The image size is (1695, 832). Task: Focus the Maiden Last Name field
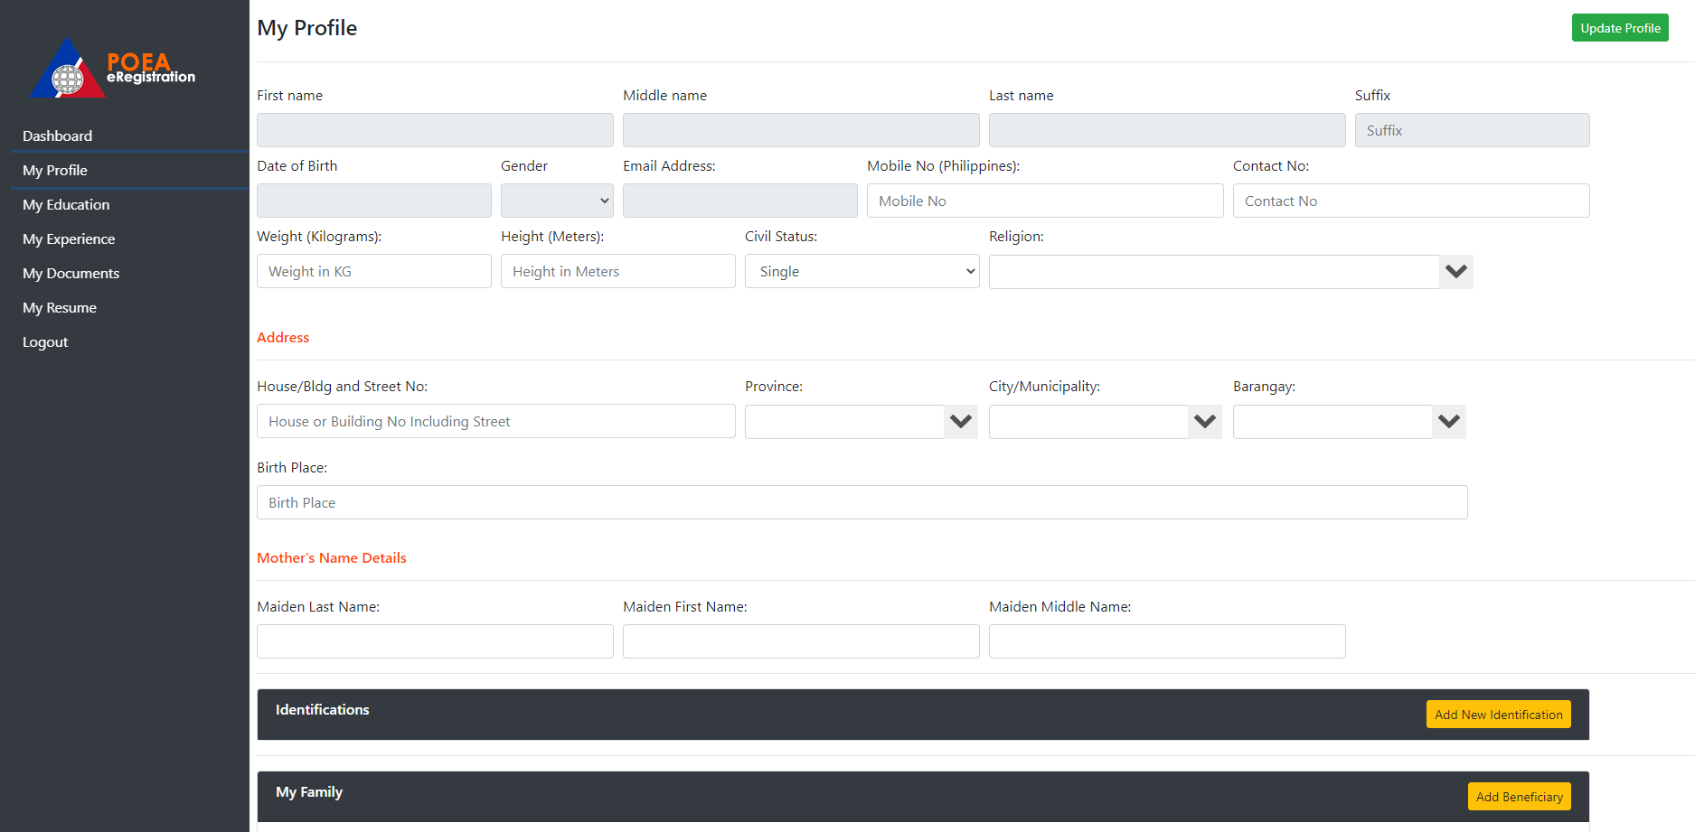(435, 641)
